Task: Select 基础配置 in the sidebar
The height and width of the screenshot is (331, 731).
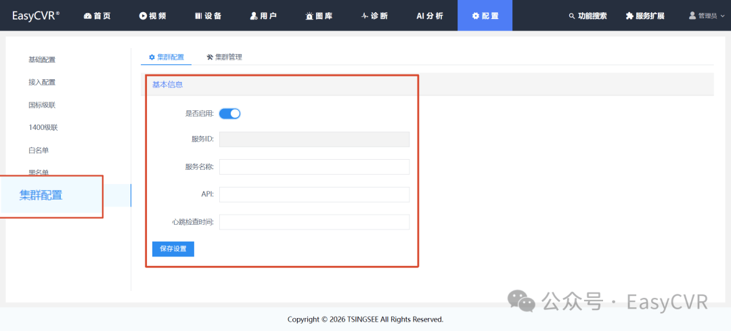Action: 42,60
